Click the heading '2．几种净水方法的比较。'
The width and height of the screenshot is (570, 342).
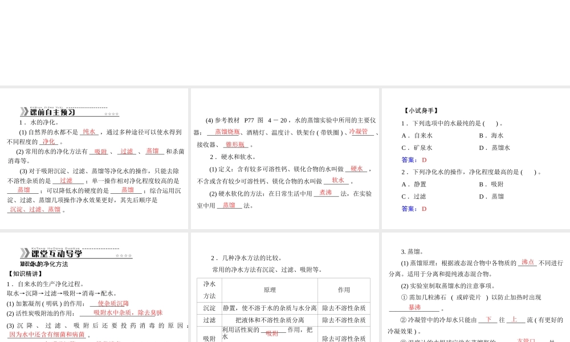(x=246, y=258)
